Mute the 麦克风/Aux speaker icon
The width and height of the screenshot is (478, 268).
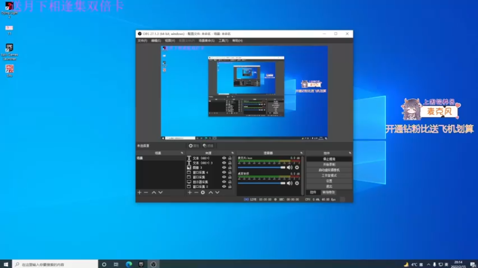(290, 167)
